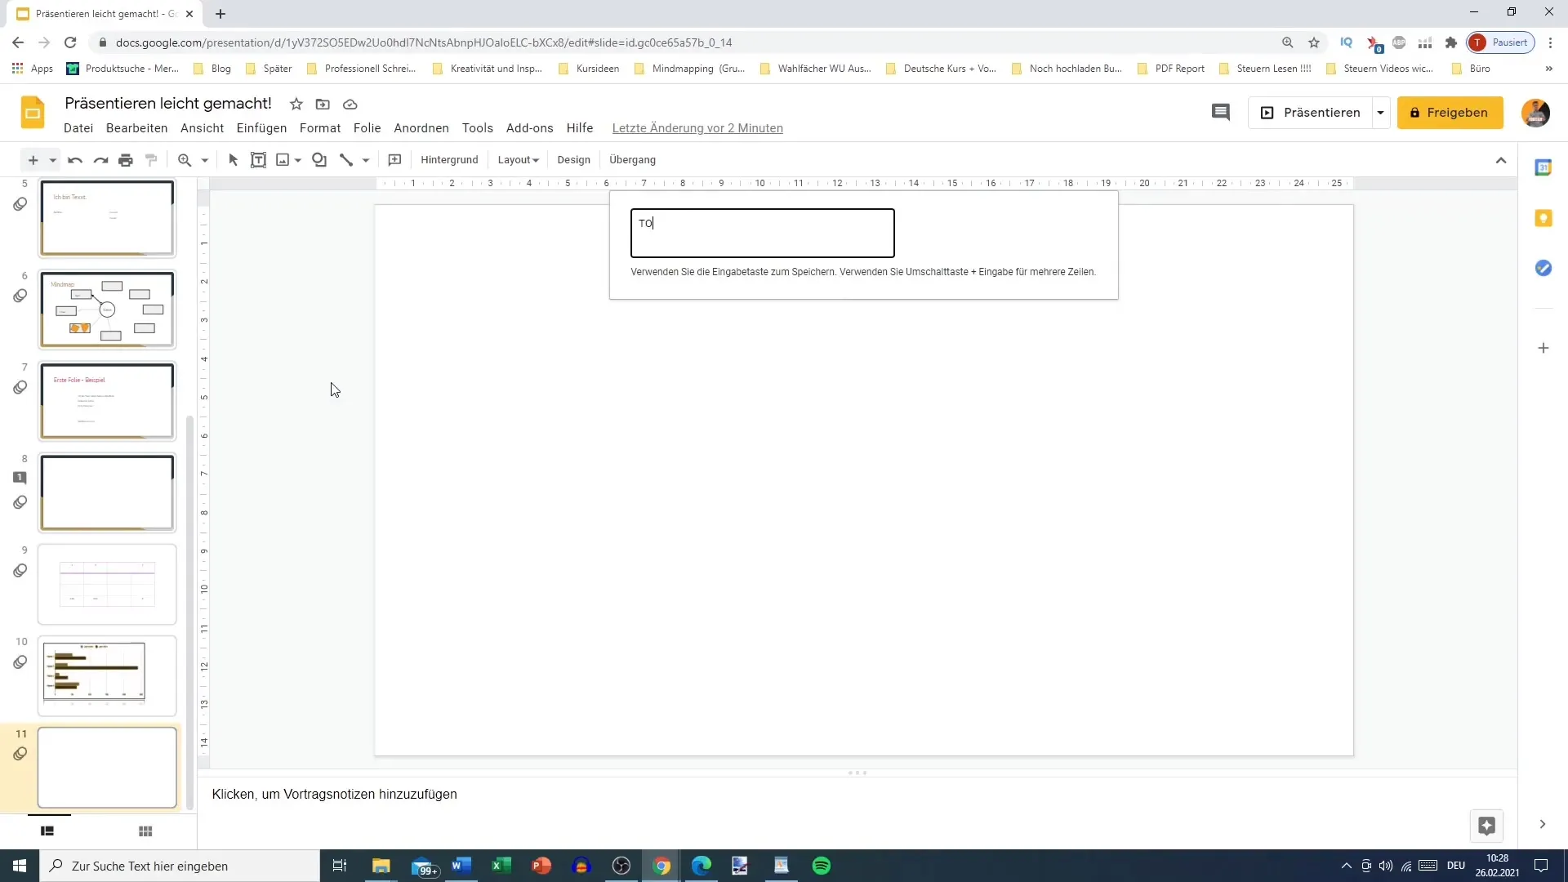1568x882 pixels.
Task: Toggle the speaker notes visibility
Action: point(859,773)
